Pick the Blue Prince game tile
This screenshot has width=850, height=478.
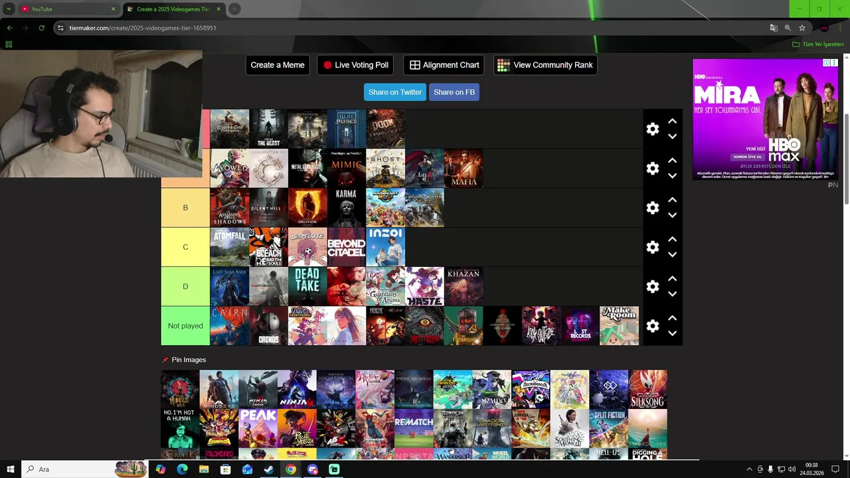347,129
